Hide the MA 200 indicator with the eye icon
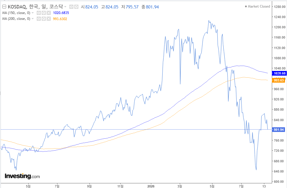 click(39, 19)
